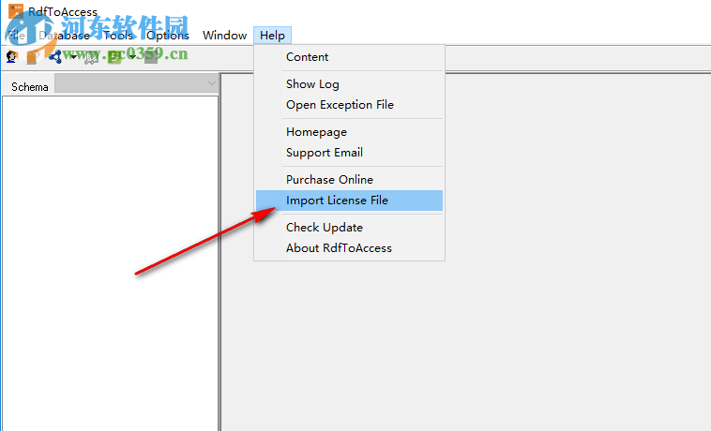
Task: Open the Tools menu
Action: click(118, 36)
